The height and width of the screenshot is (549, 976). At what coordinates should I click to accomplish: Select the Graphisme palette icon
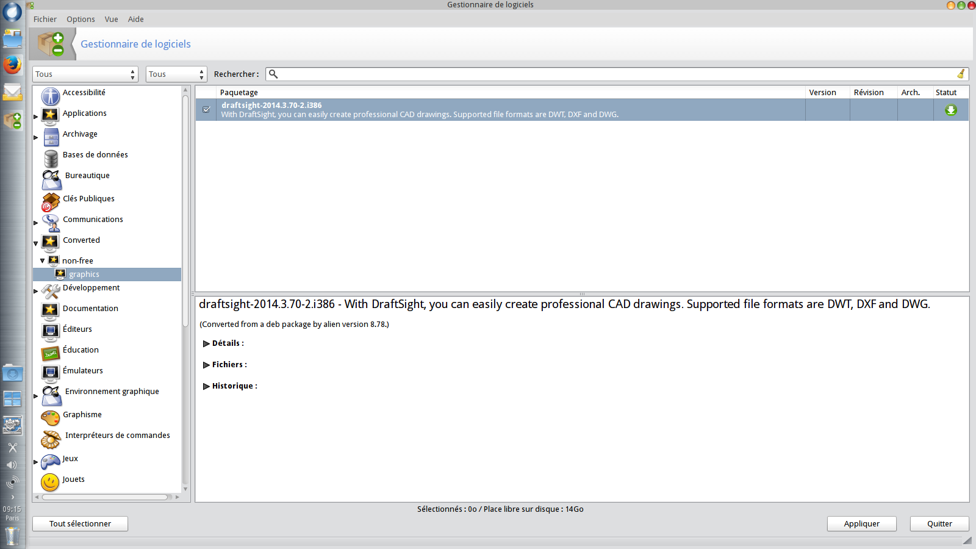50,418
